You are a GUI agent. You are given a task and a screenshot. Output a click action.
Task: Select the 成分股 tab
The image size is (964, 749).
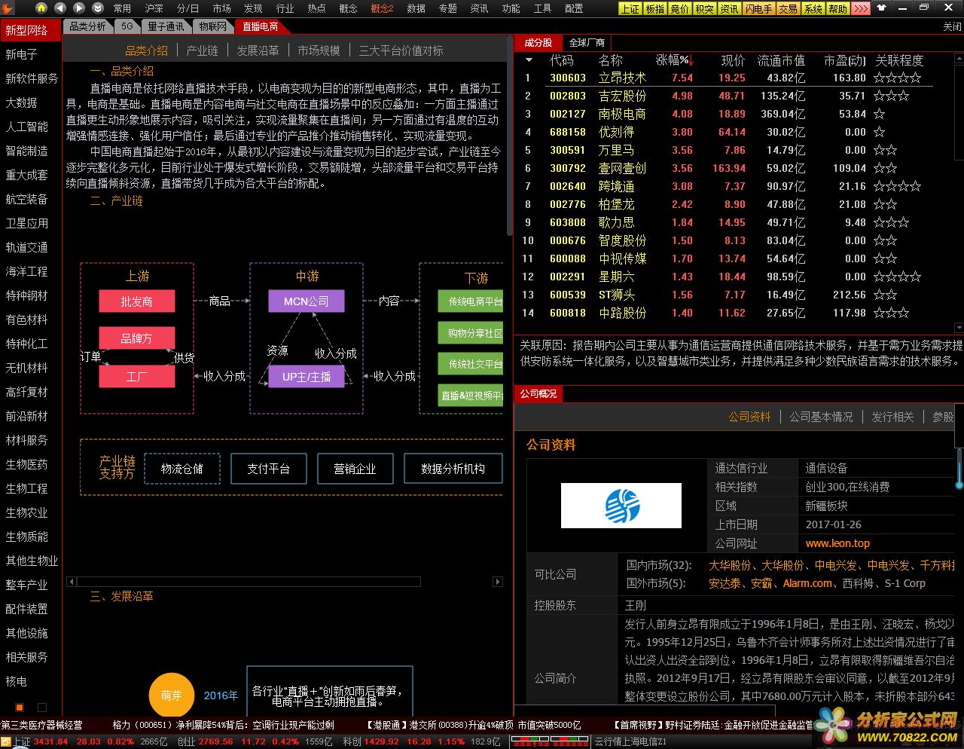[538, 43]
